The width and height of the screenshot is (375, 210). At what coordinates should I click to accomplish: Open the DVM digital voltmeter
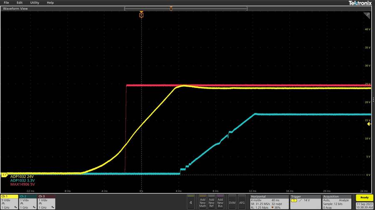tap(232, 202)
